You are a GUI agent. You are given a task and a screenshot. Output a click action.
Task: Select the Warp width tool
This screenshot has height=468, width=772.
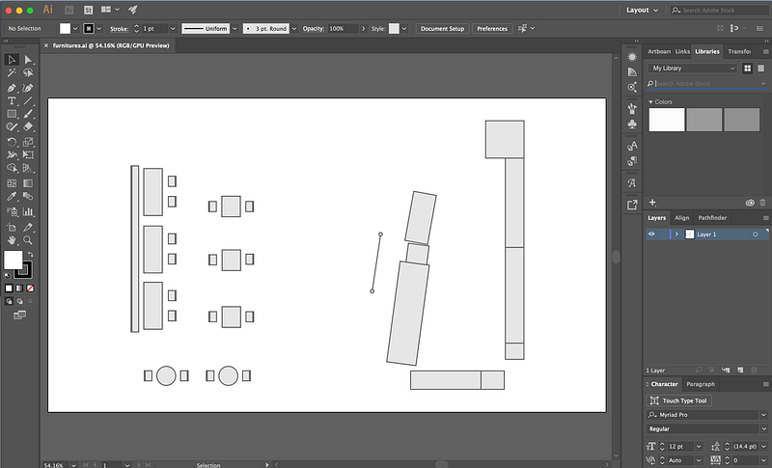(x=12, y=154)
